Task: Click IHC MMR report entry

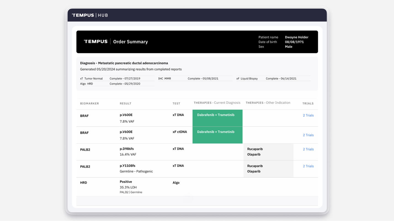Action: 164,78
